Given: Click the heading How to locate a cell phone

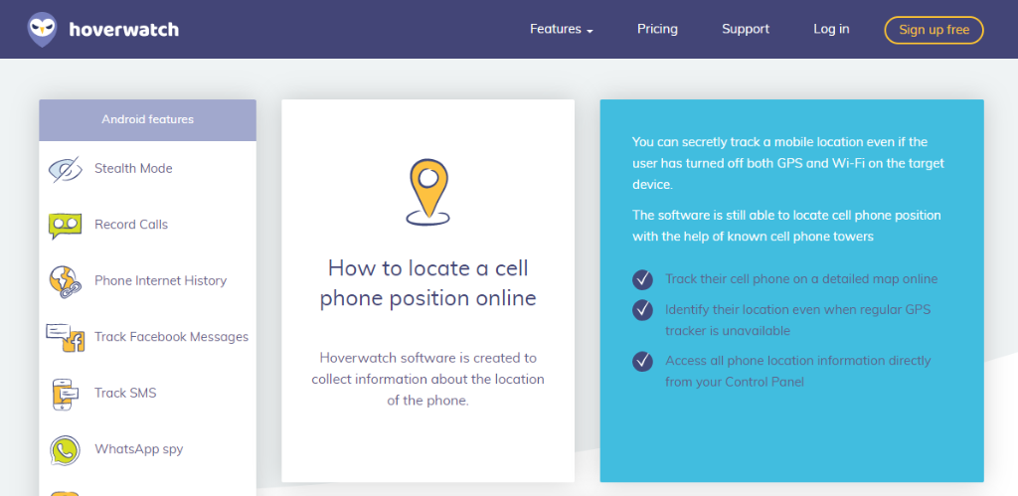Looking at the screenshot, I should click(x=427, y=283).
